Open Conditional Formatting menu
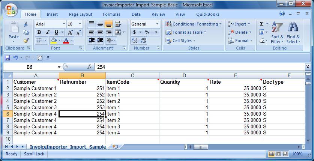 (x=194, y=24)
